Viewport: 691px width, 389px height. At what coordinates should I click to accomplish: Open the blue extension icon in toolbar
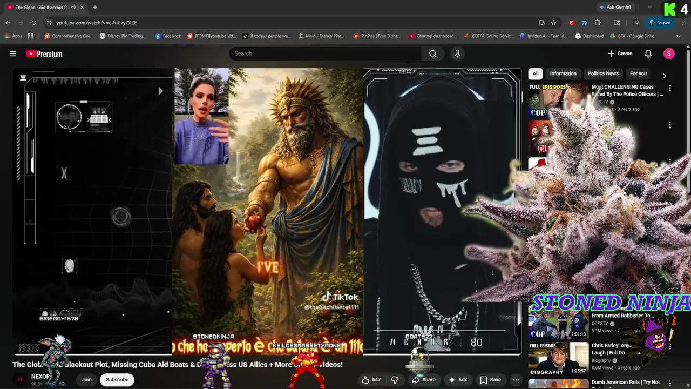pos(584,23)
